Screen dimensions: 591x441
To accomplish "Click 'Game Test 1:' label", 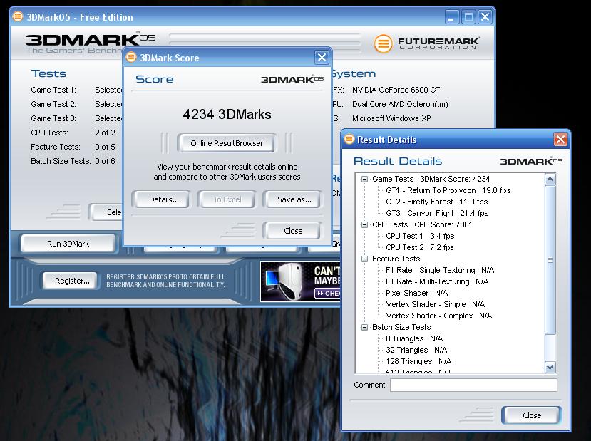I will coord(53,90).
